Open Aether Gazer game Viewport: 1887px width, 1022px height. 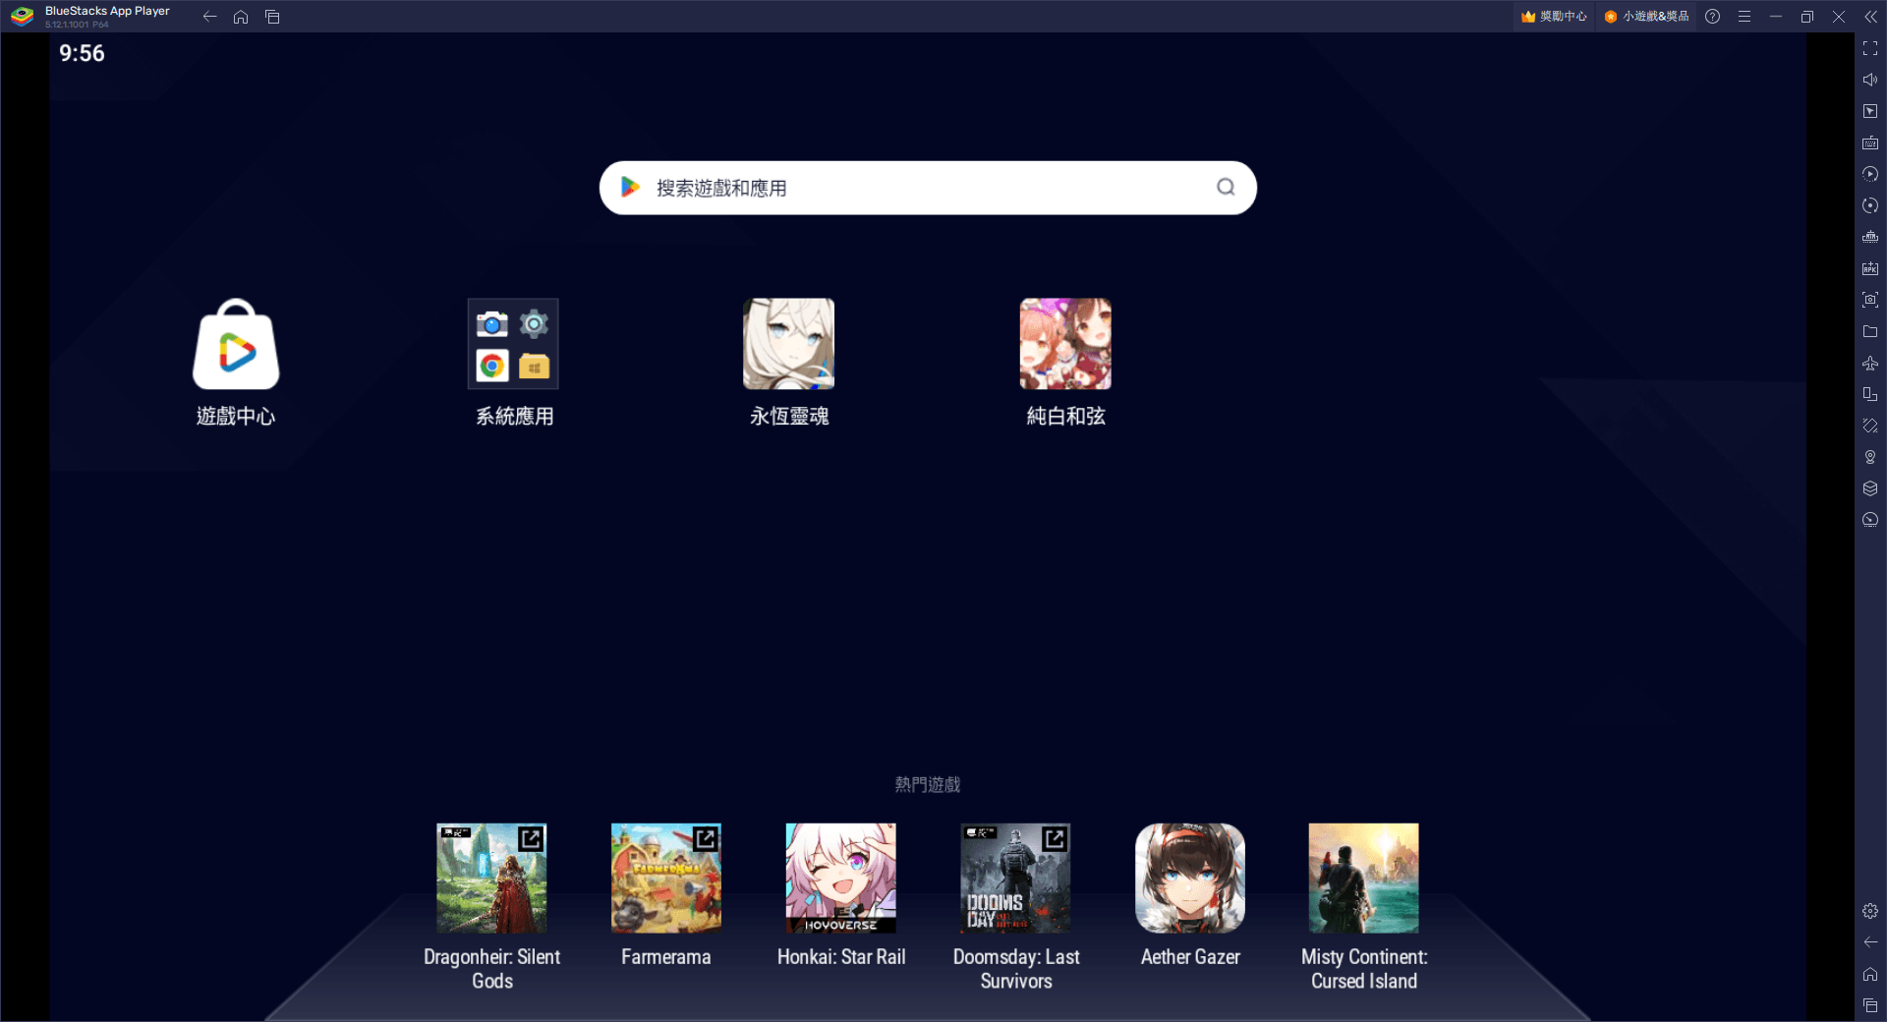(1190, 879)
